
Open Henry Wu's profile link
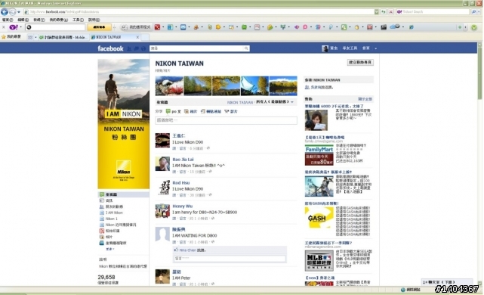[182, 206]
